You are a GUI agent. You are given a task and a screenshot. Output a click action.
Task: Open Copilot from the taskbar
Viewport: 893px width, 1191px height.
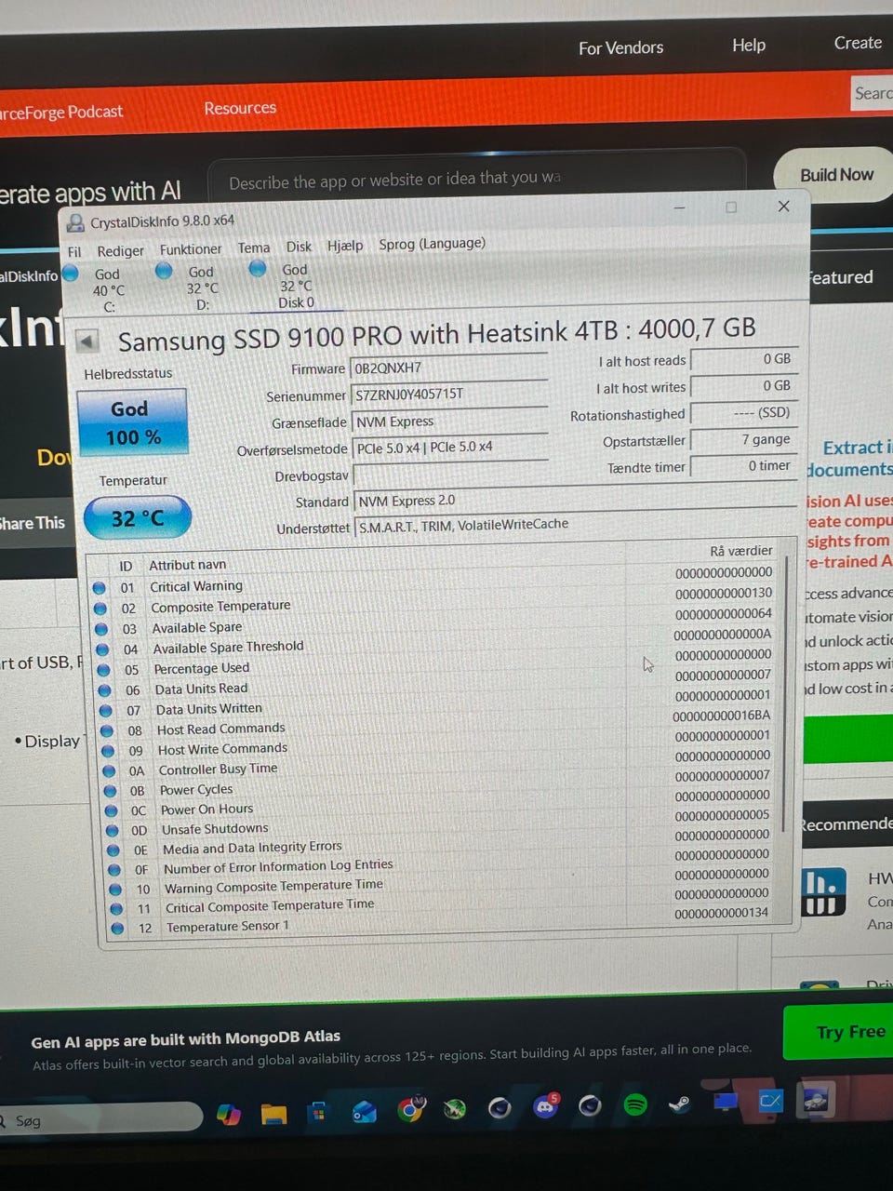[228, 1114]
